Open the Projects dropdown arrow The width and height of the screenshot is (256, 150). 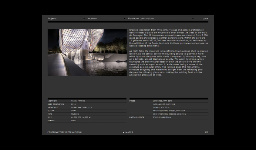[84, 18]
